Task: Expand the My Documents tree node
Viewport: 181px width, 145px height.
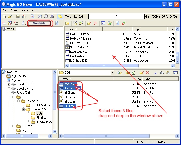Action: (x=4, y=76)
